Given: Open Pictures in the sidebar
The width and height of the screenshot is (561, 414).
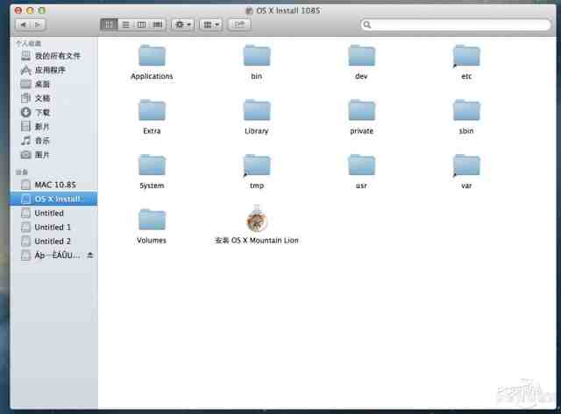Looking at the screenshot, I should tap(53, 155).
